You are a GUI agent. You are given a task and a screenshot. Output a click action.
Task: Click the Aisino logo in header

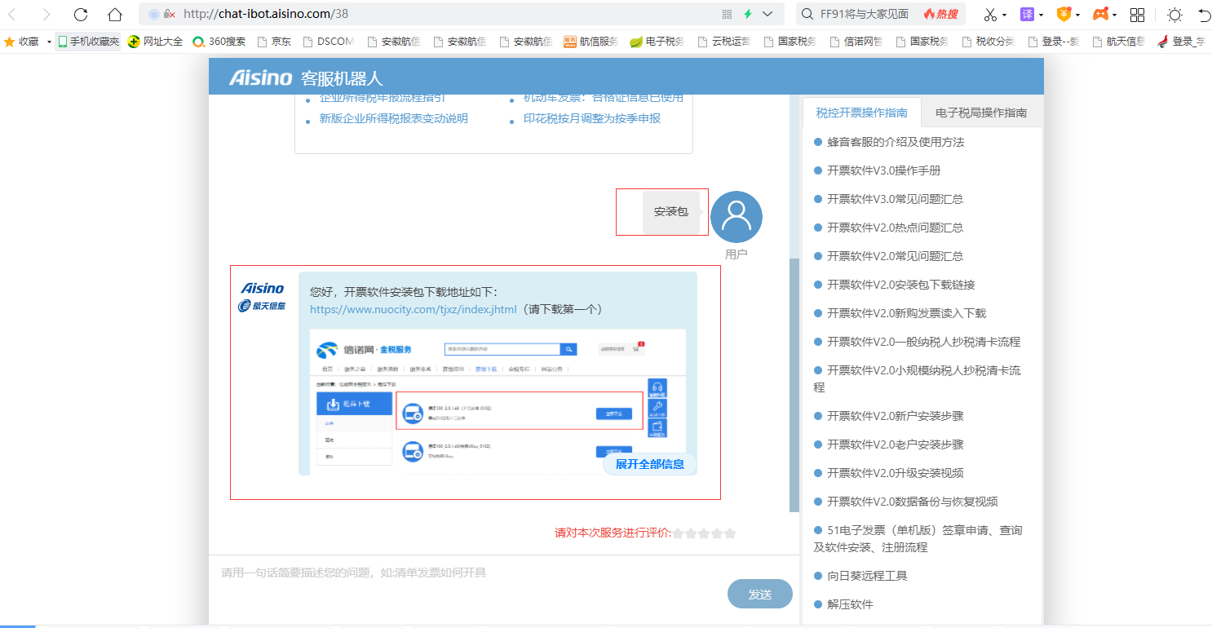click(260, 77)
